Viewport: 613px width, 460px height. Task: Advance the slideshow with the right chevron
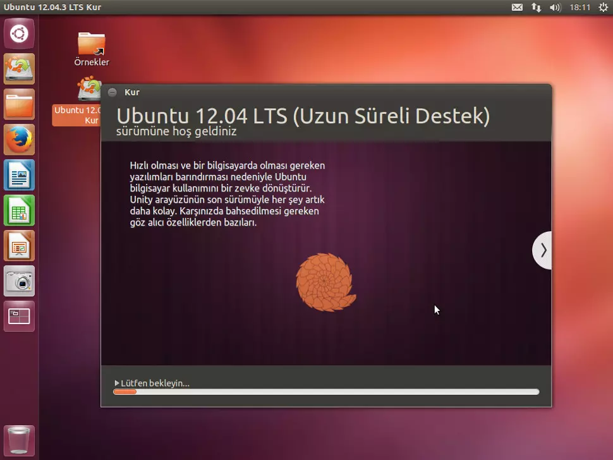coord(542,250)
